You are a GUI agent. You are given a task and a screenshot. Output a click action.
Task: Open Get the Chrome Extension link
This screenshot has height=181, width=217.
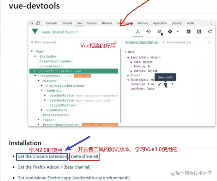(42, 156)
